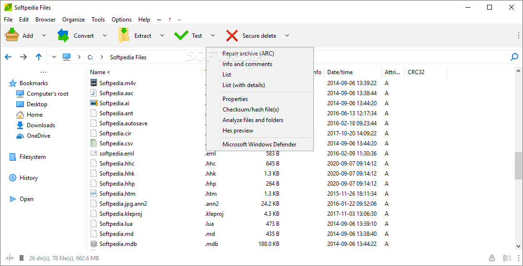Click the History clock icon

point(12,177)
